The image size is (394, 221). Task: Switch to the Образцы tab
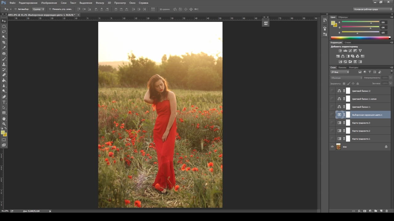(343, 17)
